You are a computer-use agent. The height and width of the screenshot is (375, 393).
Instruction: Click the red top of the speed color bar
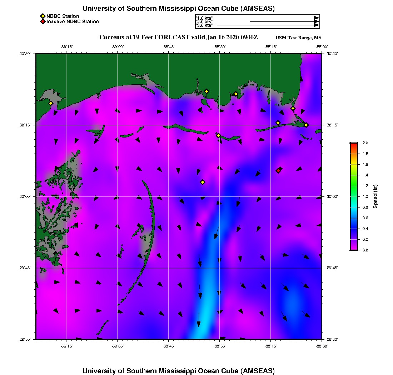click(353, 145)
